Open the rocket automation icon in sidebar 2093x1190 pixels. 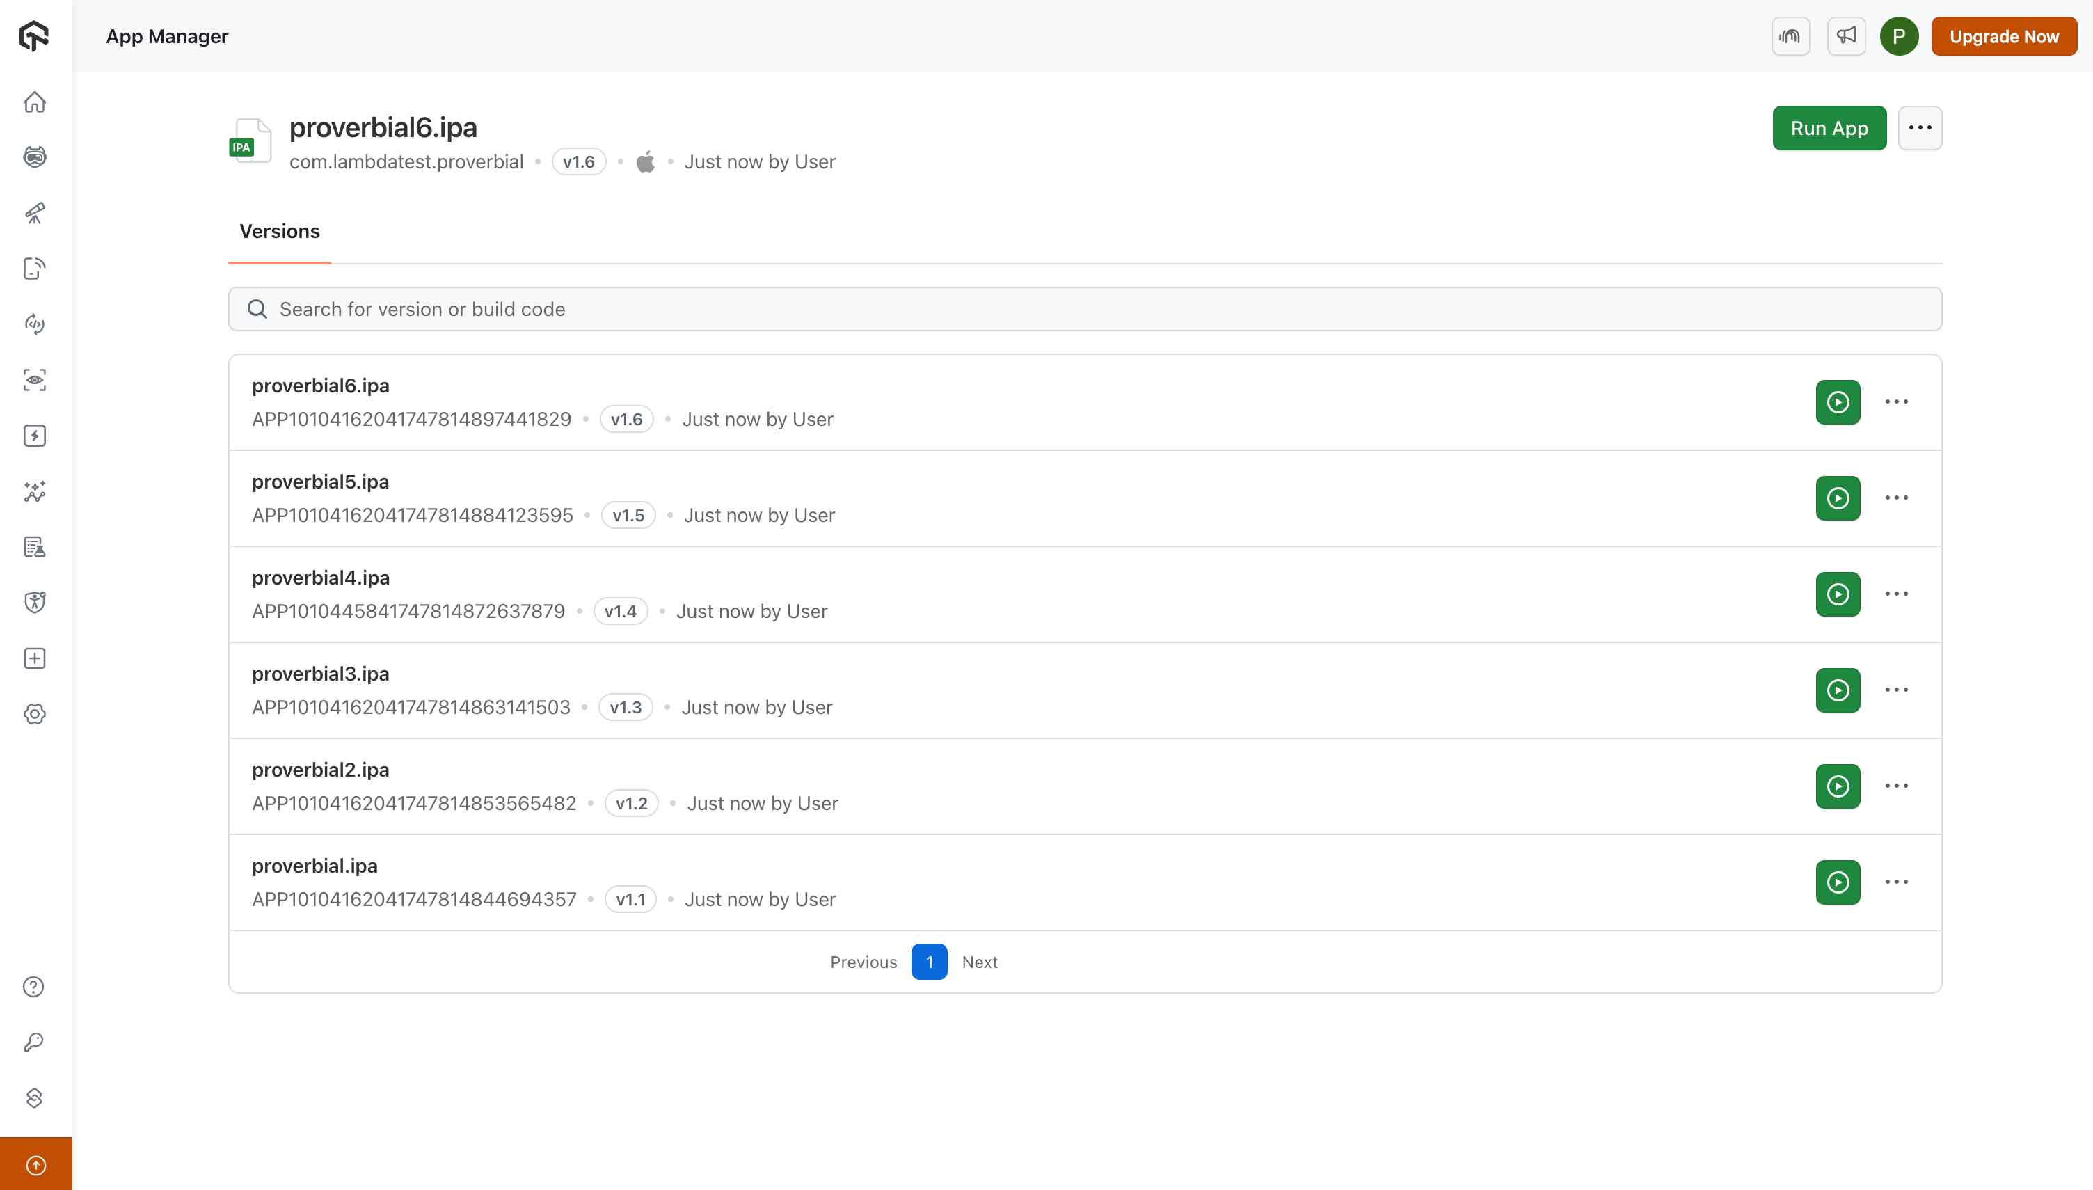(34, 214)
